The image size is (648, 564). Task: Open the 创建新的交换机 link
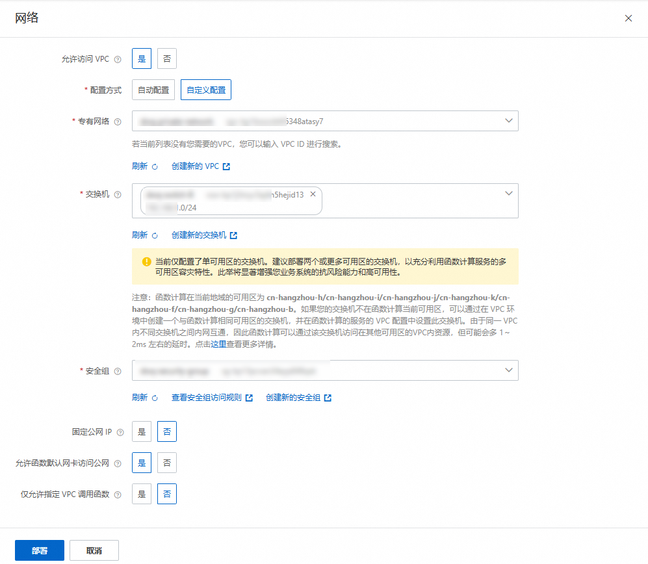(199, 235)
